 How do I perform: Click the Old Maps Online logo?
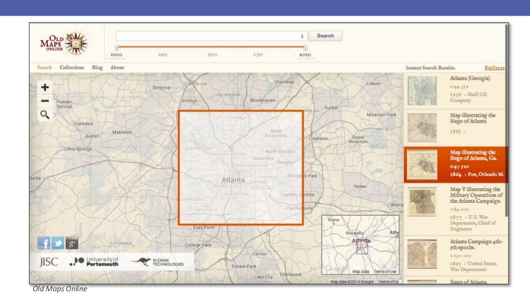[64, 43]
